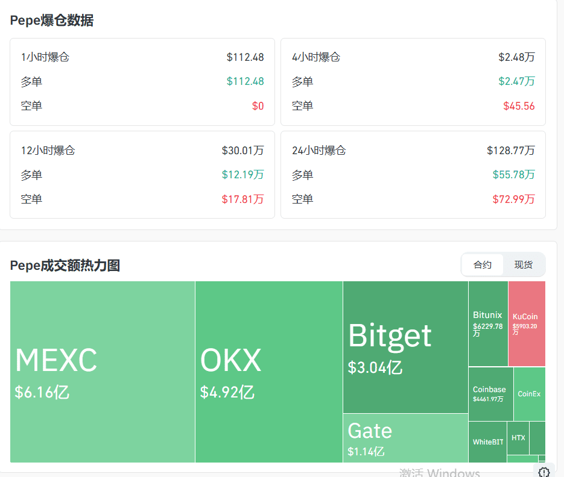Click the Gate volume $1.14亿

point(366,452)
